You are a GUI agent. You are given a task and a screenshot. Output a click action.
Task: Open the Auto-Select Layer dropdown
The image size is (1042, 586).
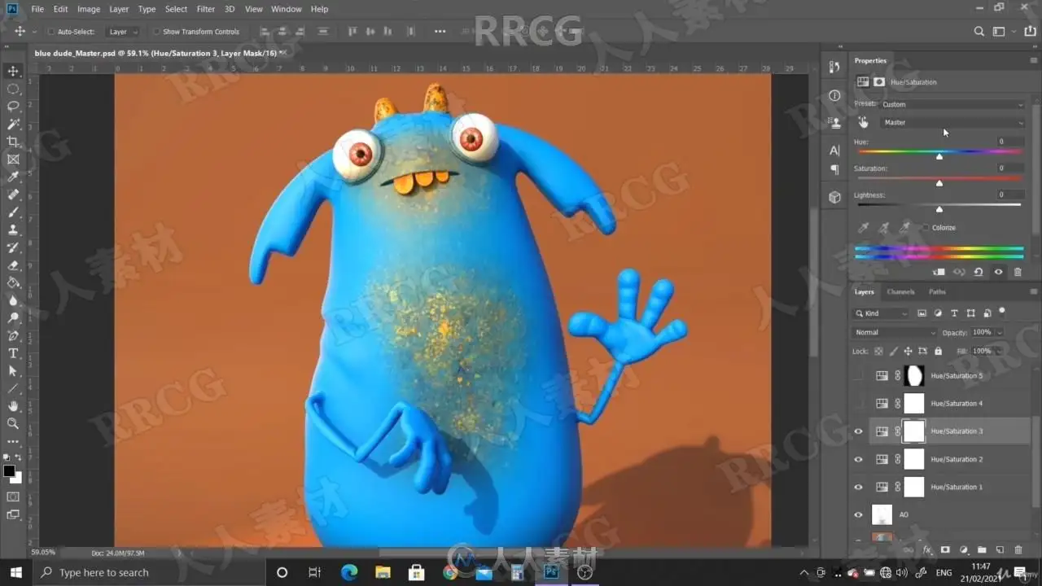pos(123,32)
